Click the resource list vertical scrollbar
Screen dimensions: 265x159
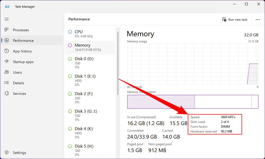click(x=118, y=64)
